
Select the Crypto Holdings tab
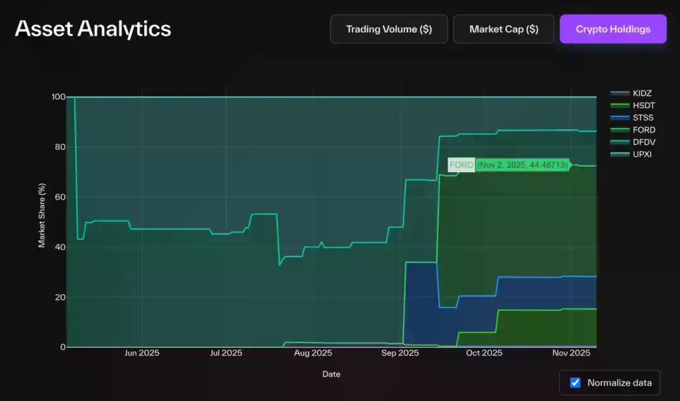[613, 29]
